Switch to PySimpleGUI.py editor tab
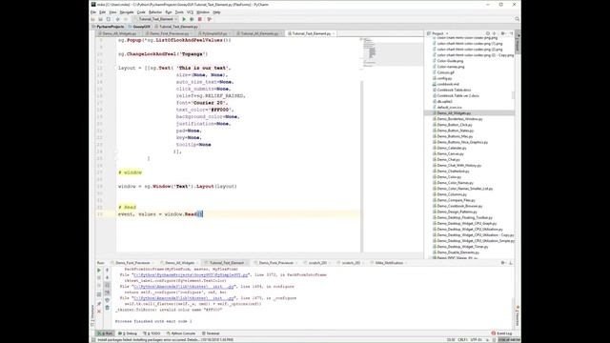This screenshot has width=610, height=343. tap(214, 34)
